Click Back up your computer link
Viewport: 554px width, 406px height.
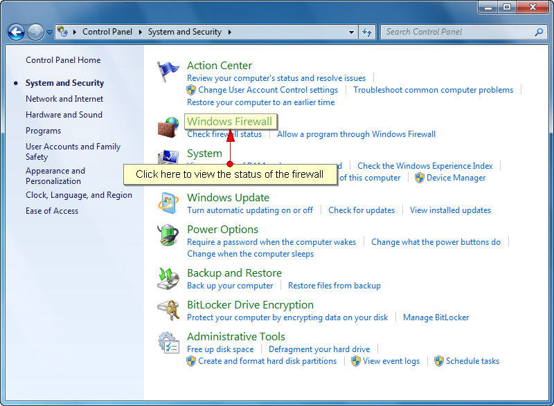[230, 286]
